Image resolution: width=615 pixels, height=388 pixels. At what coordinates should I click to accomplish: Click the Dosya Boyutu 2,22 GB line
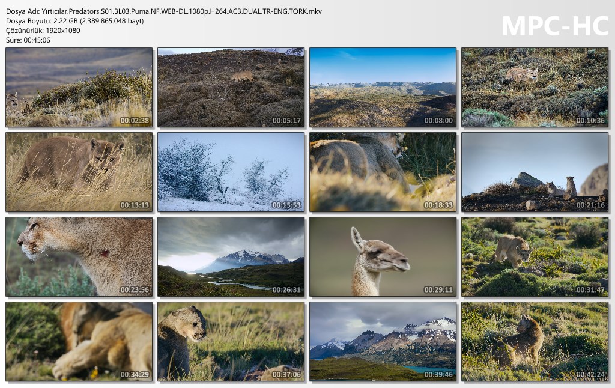click(75, 21)
